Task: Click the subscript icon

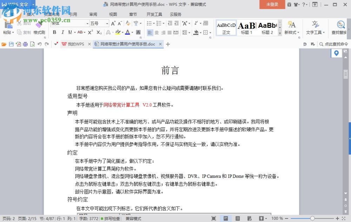Action: click(x=99, y=32)
